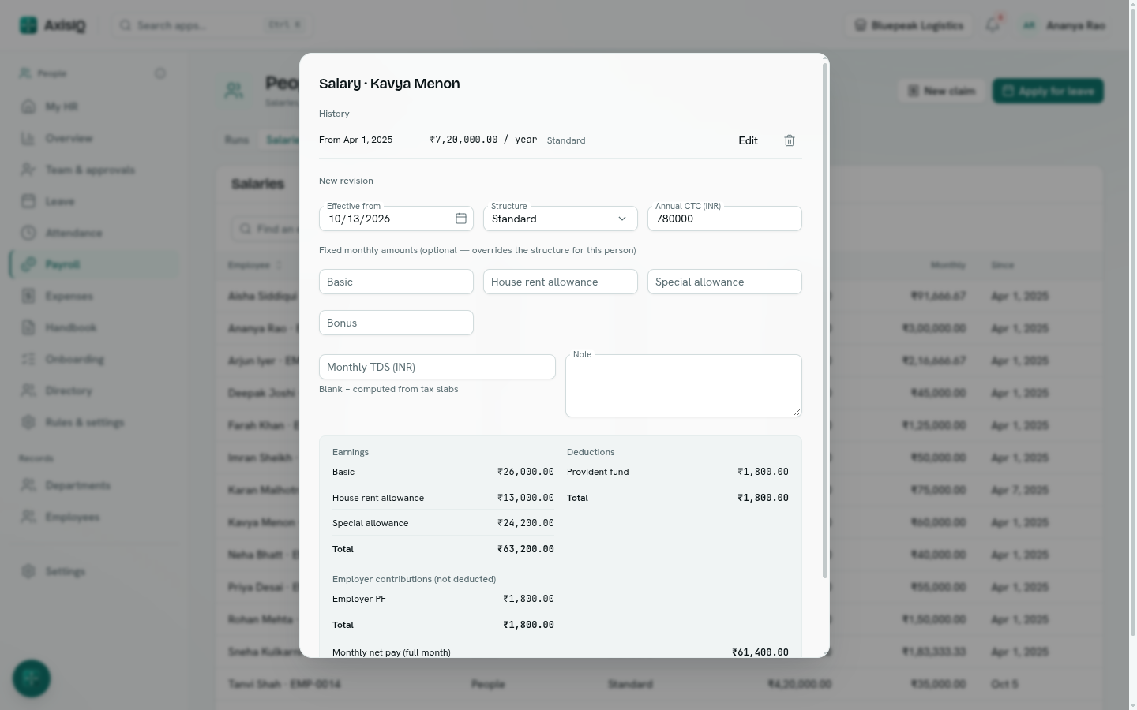Open the Structure dropdown
Viewport: 1137px width, 710px height.
[x=561, y=219]
